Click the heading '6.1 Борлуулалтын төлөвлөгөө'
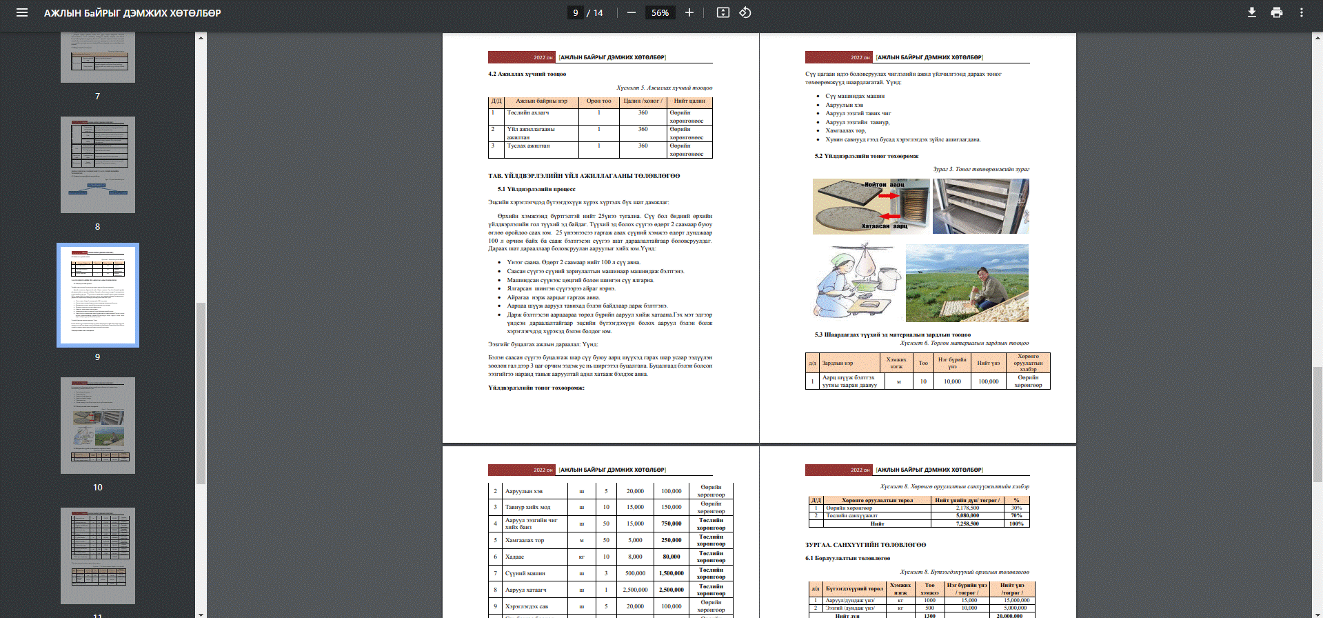 tap(847, 558)
